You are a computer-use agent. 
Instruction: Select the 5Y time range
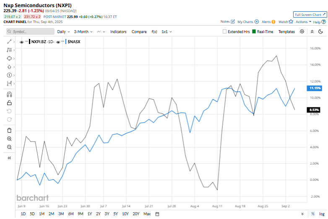(x=116, y=214)
